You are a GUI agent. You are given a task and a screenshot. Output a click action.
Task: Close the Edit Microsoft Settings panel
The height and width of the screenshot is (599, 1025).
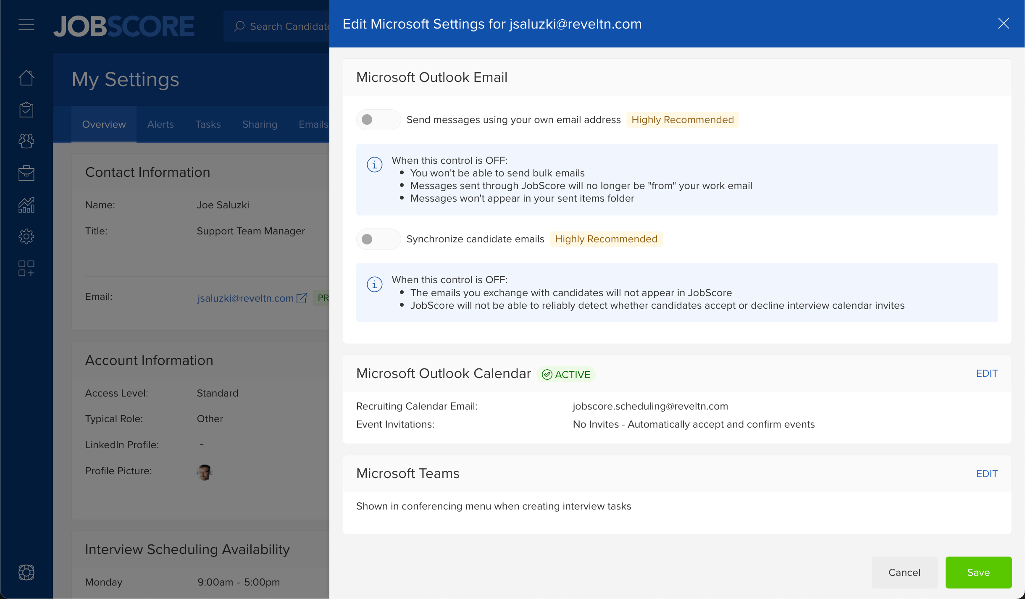(1003, 24)
